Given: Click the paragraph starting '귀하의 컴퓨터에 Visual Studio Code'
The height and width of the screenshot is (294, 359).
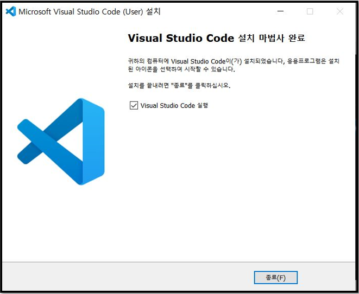Looking at the screenshot, I should [x=234, y=65].
